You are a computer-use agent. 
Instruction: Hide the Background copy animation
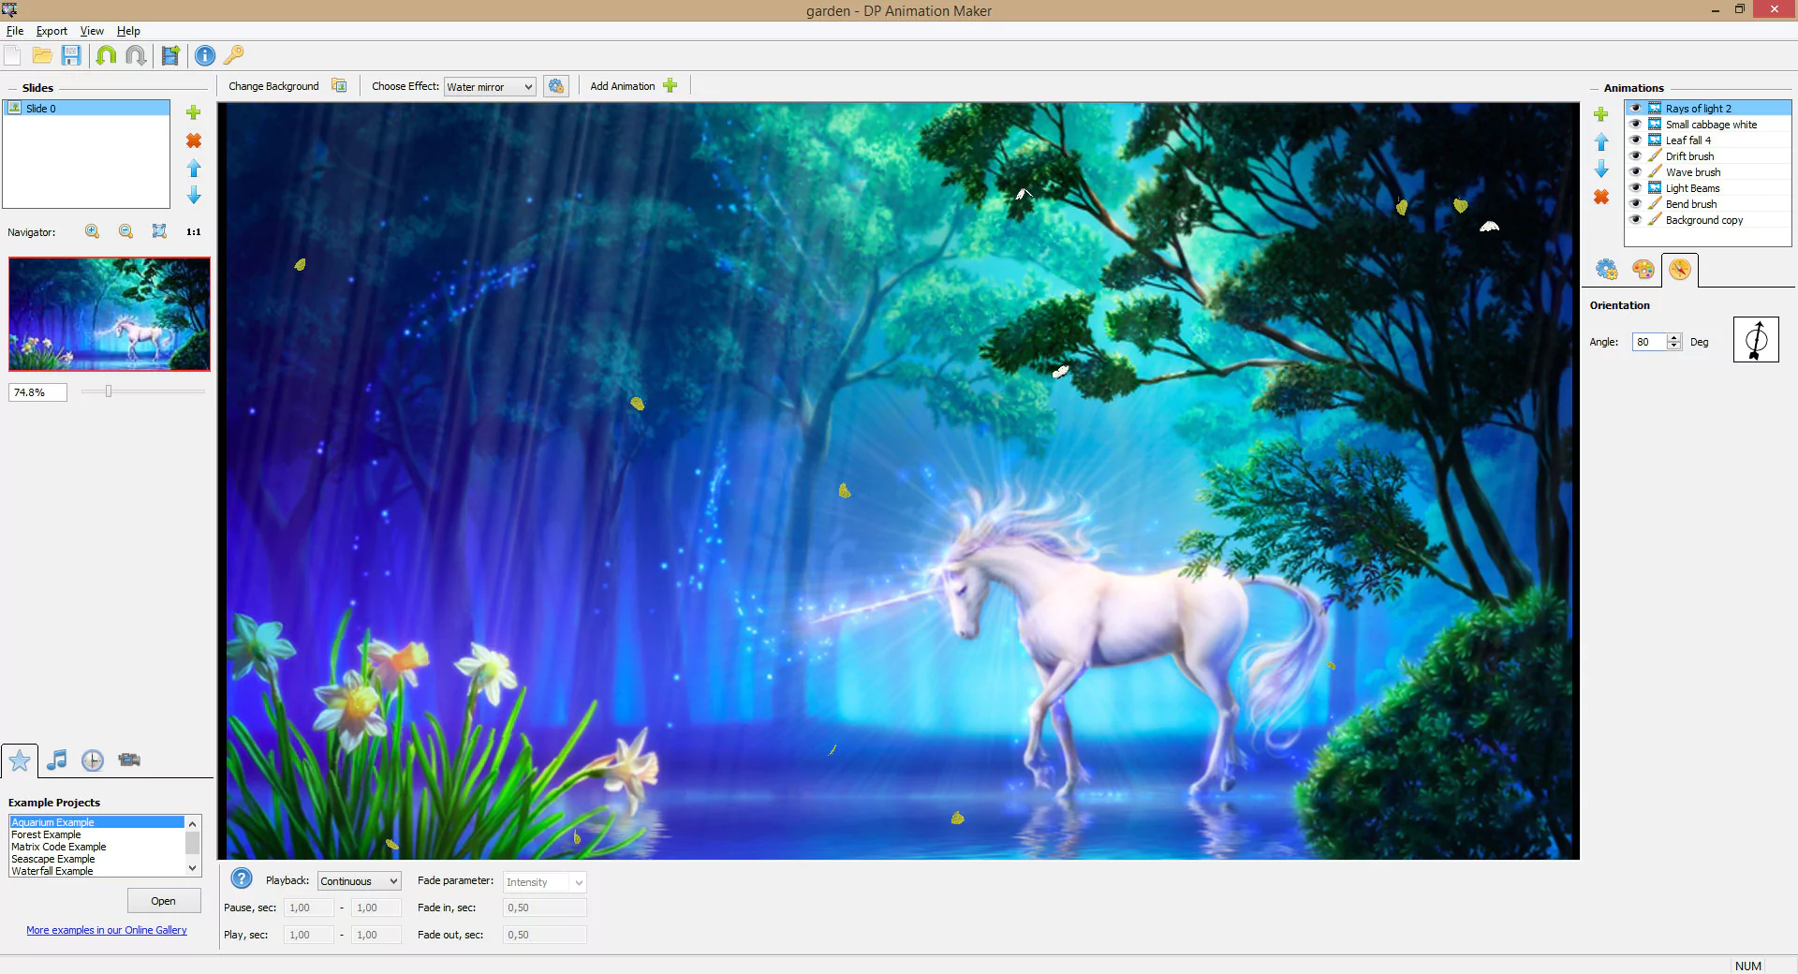click(1636, 219)
